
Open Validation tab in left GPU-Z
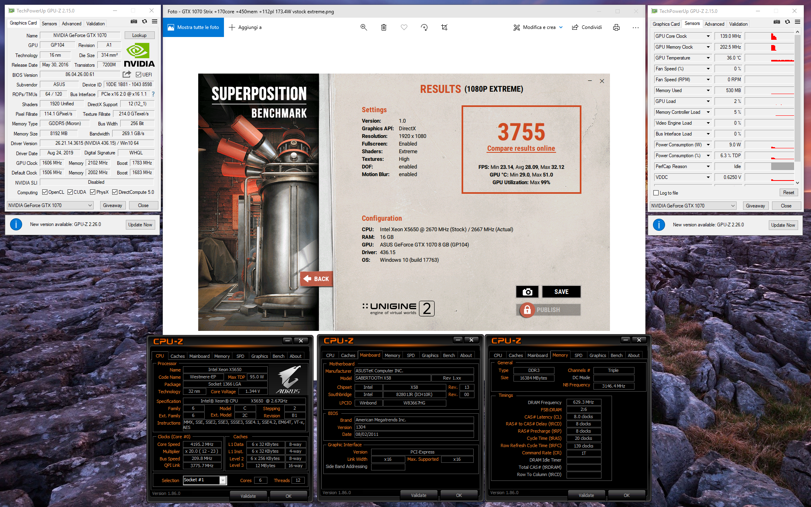pyautogui.click(x=95, y=24)
